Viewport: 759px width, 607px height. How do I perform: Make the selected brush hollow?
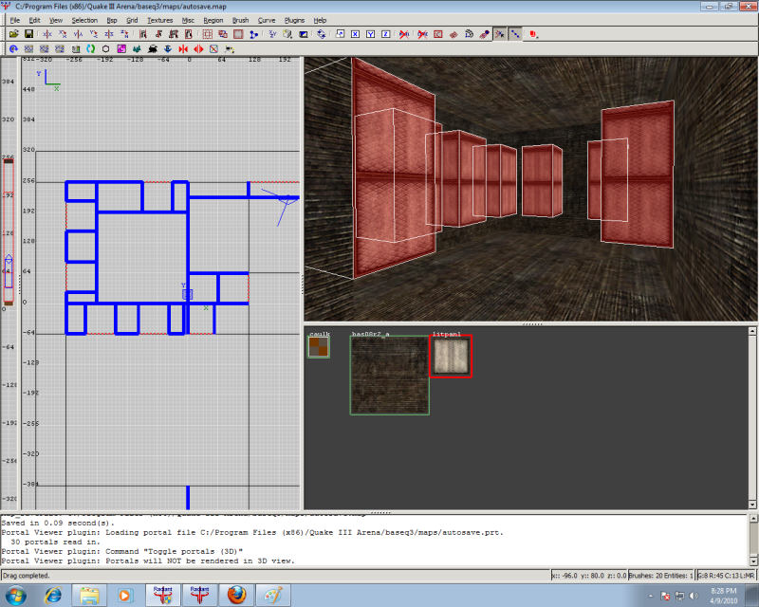tap(238, 34)
